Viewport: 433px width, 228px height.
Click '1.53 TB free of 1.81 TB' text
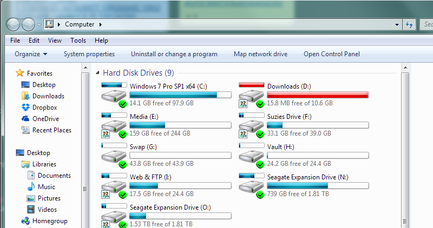pyautogui.click(x=161, y=224)
